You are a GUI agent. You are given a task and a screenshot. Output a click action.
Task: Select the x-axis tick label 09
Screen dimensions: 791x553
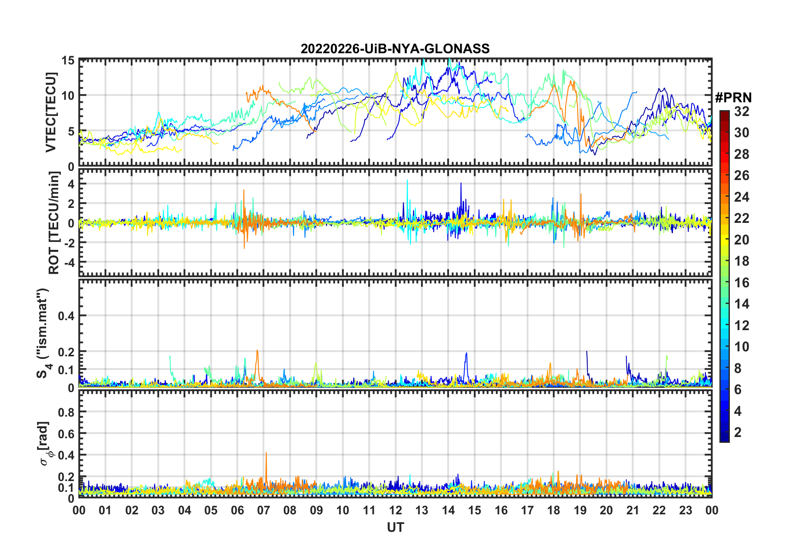(316, 510)
